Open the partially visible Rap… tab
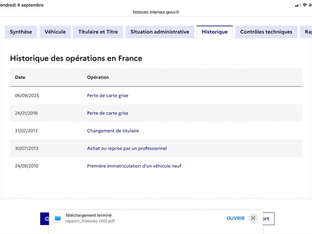Screen dimensions: 312x234 307,32
